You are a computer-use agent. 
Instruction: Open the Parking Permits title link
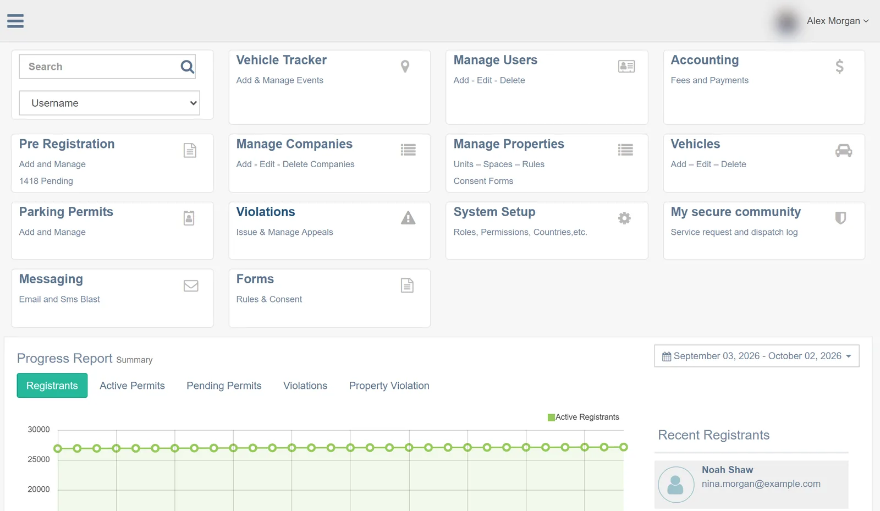tap(66, 212)
